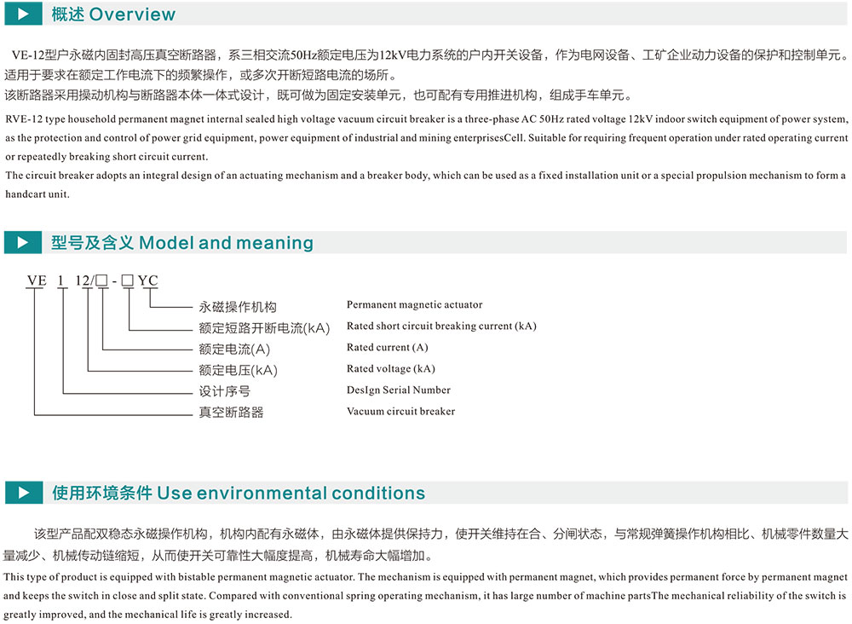
Task: Select the 使用环境条件 Use environmental conditions heading
Action: (x=238, y=493)
